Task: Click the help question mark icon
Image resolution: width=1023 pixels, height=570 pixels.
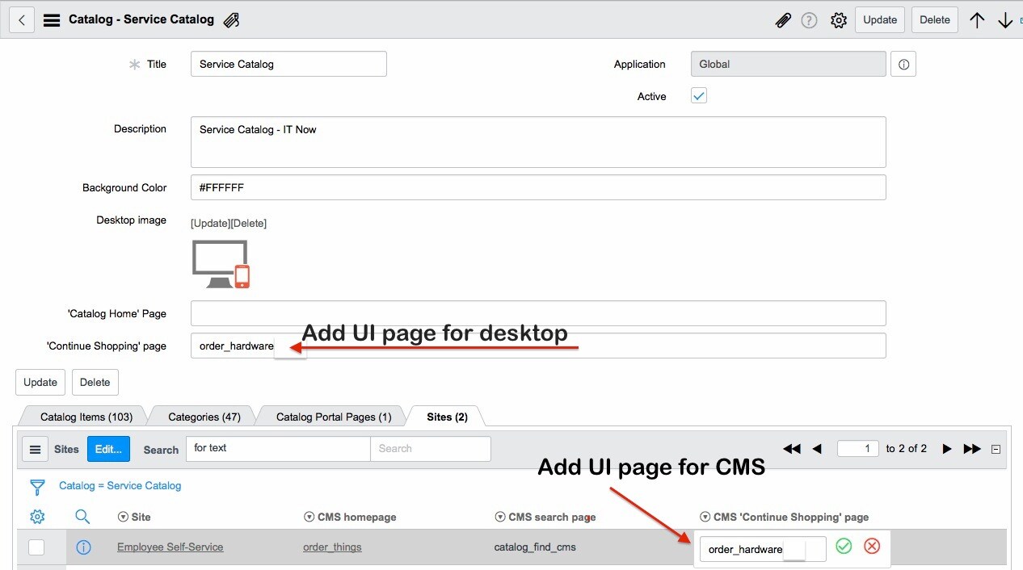Action: click(x=809, y=20)
